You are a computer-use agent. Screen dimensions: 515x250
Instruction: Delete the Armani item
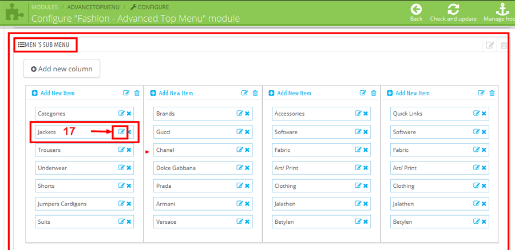tap(247, 204)
